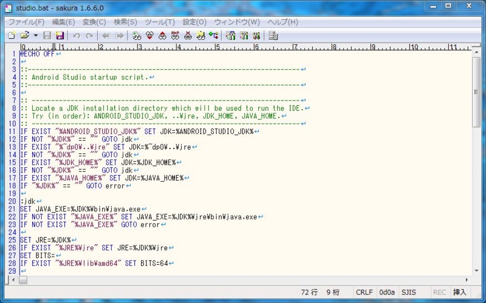
Task: Open the 検索(S) menu
Action: (125, 22)
